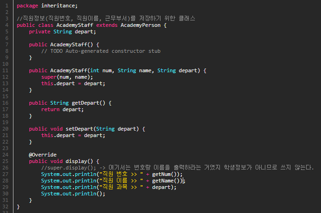
Task: Click 'int' parameter type on line 11
Action: tap(95, 70)
